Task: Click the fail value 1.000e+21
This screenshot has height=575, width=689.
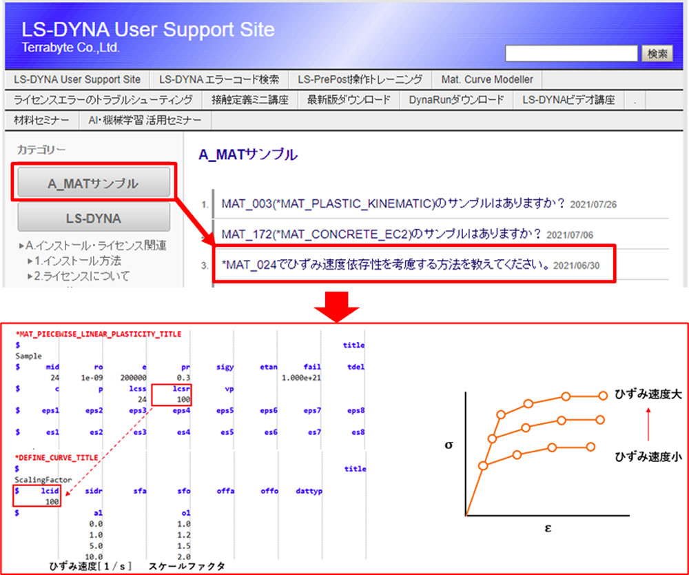Action: coord(302,378)
